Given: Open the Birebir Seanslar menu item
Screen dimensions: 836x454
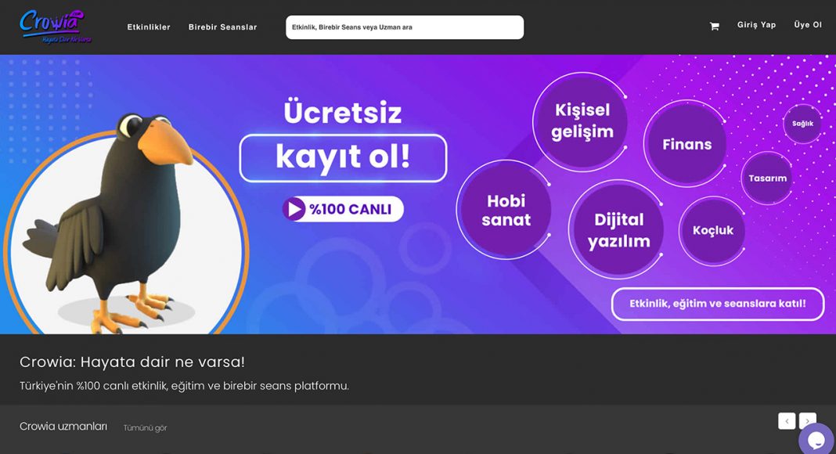Looking at the screenshot, I should (x=222, y=27).
